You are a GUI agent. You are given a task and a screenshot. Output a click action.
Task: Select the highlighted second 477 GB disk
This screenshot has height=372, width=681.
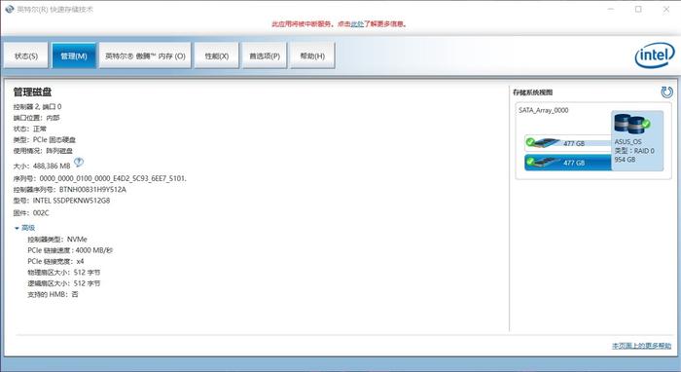[568, 163]
